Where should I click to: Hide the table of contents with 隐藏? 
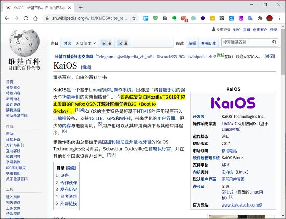coord(71,168)
